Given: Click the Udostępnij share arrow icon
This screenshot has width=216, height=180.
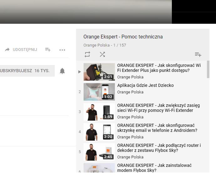Looking at the screenshot, I should [x=7, y=50].
